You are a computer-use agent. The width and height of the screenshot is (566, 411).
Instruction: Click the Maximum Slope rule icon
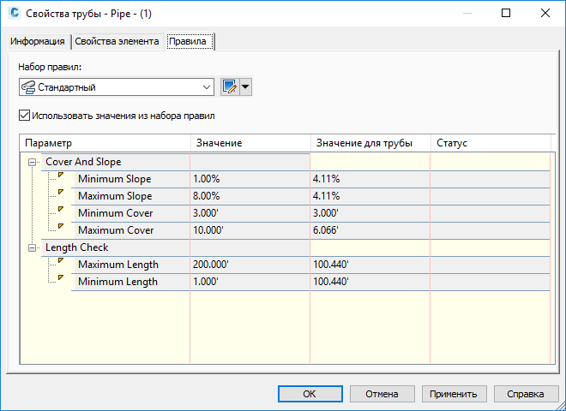[60, 193]
